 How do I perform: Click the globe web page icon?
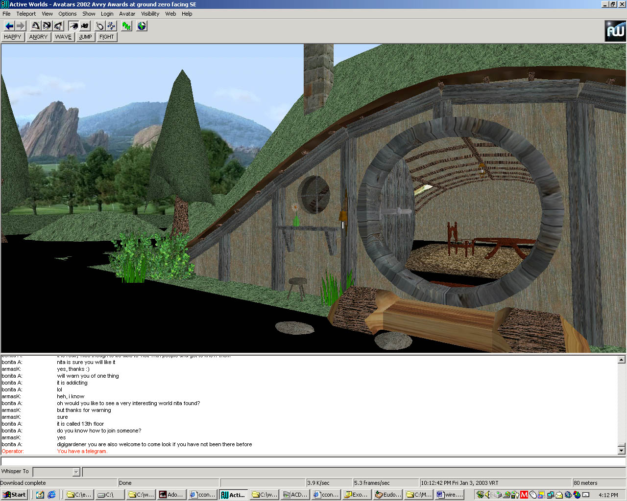point(142,26)
